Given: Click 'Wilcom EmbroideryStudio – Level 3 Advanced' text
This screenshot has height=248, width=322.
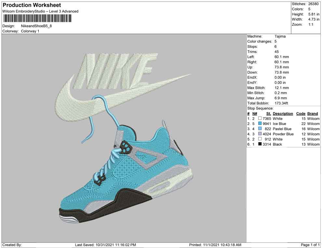Looking at the screenshot, I should [40, 11].
